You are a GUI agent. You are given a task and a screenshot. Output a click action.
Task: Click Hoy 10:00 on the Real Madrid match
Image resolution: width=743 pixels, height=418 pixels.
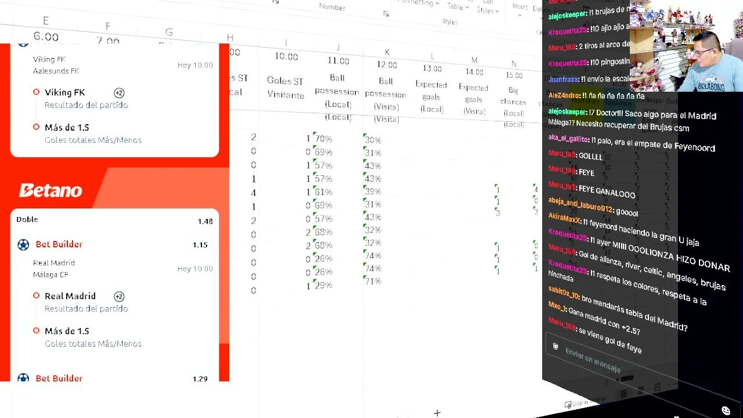click(x=195, y=269)
